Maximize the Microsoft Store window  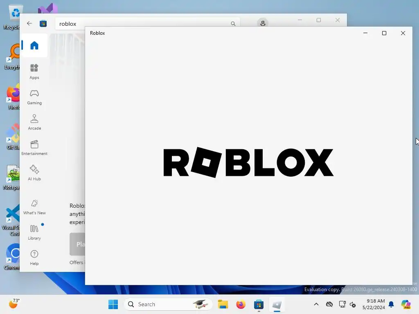pyautogui.click(x=318, y=20)
